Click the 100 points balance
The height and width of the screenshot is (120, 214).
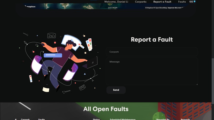click(x=191, y=2)
